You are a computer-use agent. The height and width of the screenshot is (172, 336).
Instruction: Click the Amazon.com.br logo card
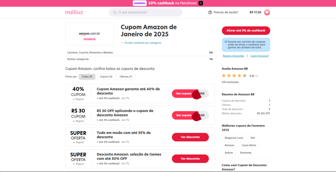(x=90, y=34)
